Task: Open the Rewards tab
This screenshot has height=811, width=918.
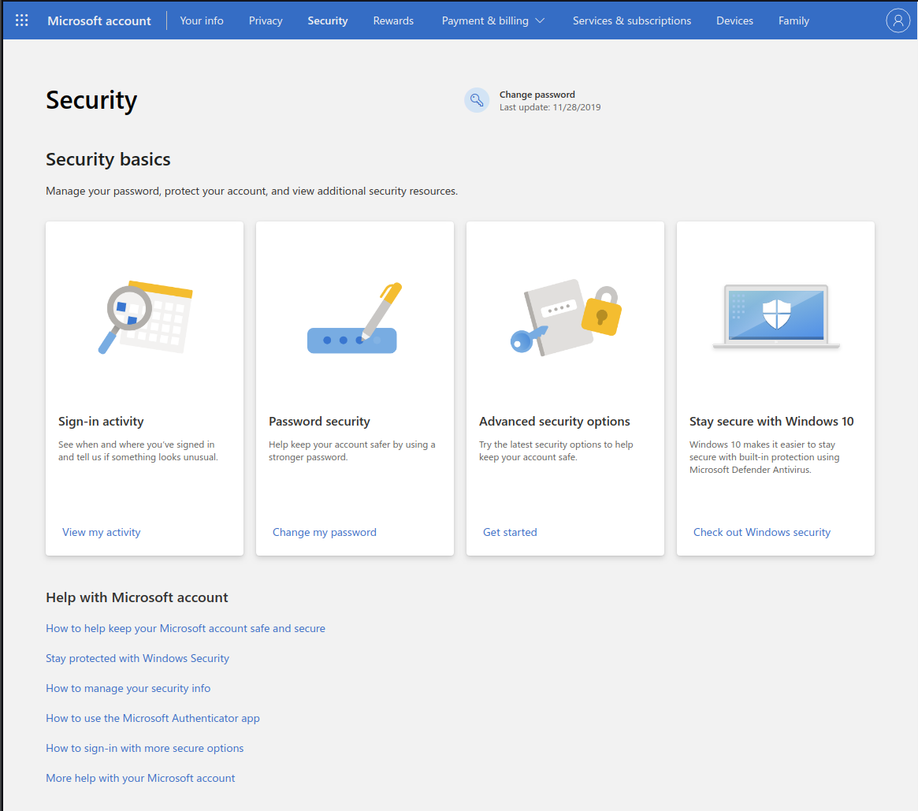Action: click(393, 20)
